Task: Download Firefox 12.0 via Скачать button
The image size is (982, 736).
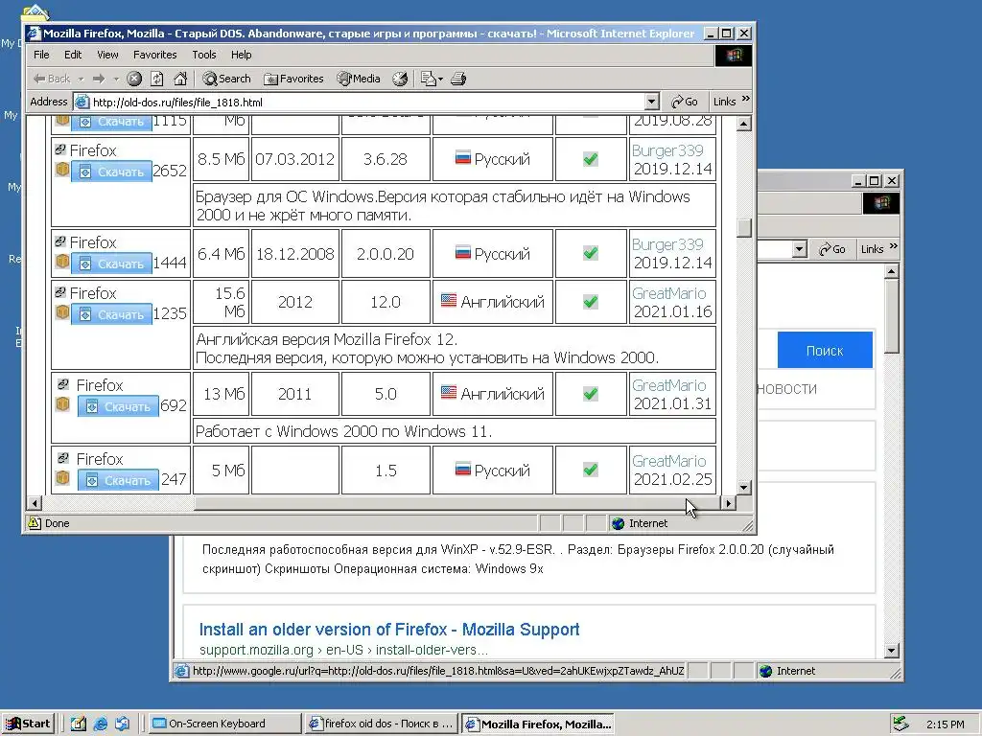Action: (111, 314)
